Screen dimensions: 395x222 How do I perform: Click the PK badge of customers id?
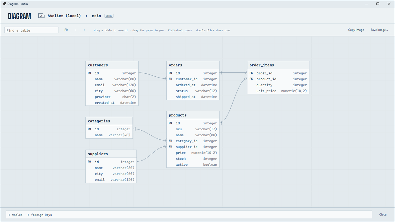pos(90,73)
